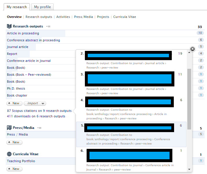This screenshot has height=174, width=207.
Task: Open the Journal article row
Action: tap(105, 47)
